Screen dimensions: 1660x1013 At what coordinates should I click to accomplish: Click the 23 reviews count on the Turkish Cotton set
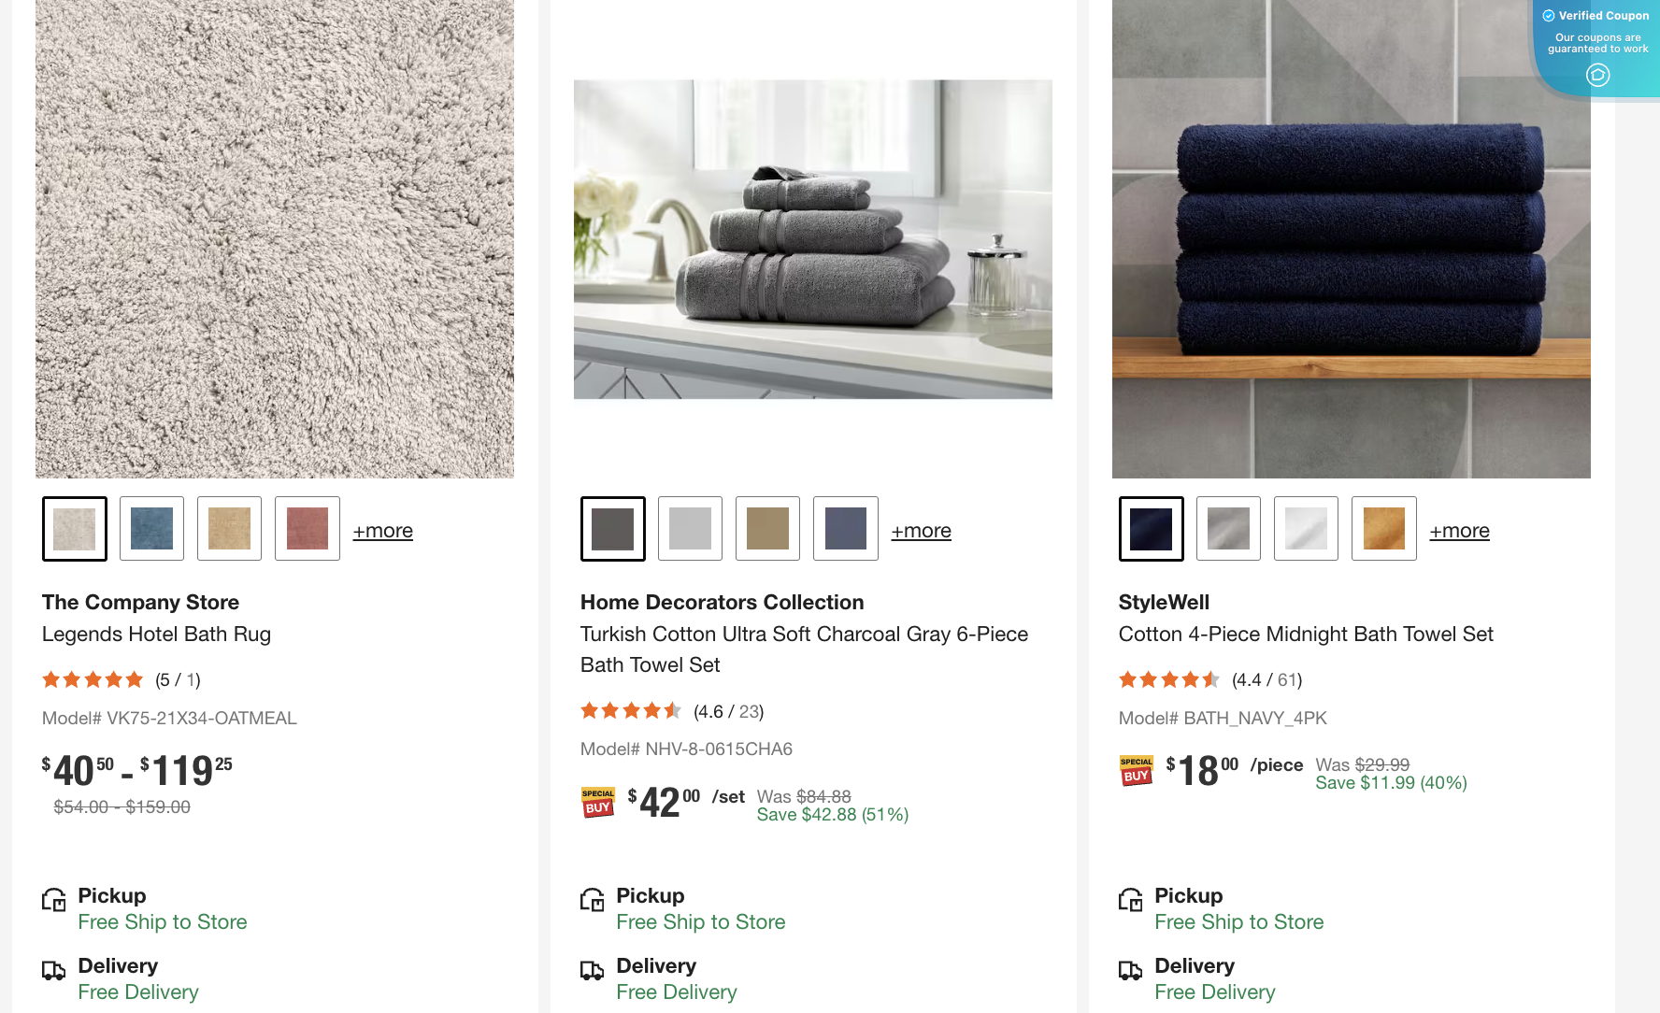[751, 710]
